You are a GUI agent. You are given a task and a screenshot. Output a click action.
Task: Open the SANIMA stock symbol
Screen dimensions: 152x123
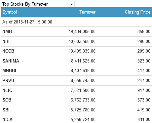[11, 61]
